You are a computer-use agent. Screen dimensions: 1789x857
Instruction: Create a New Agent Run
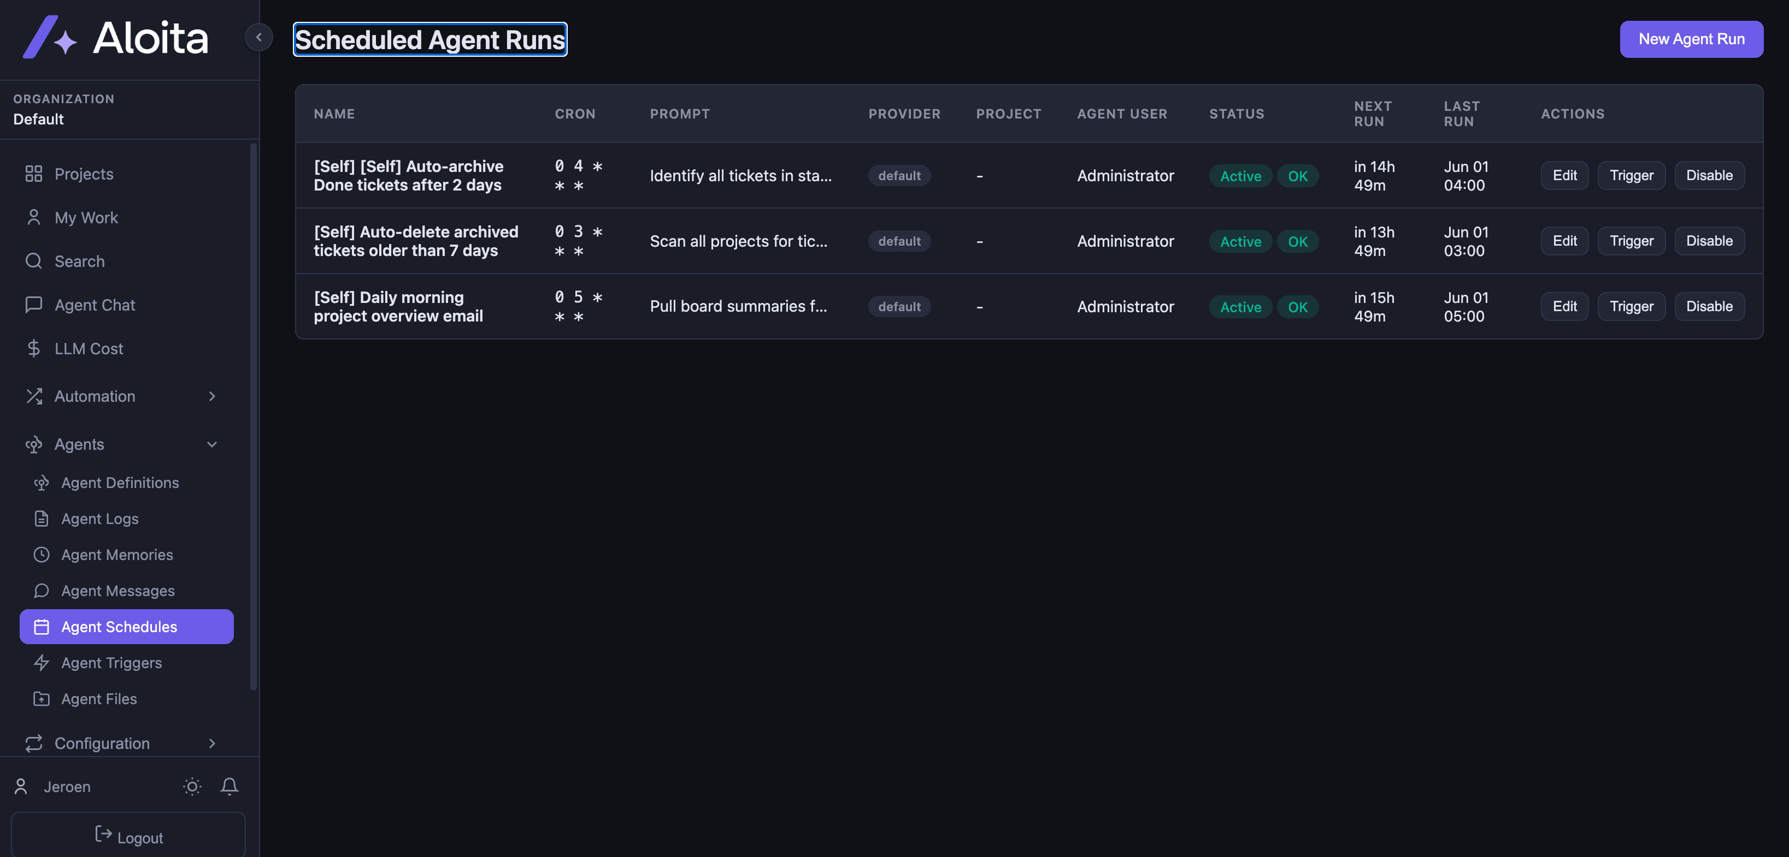pos(1691,39)
